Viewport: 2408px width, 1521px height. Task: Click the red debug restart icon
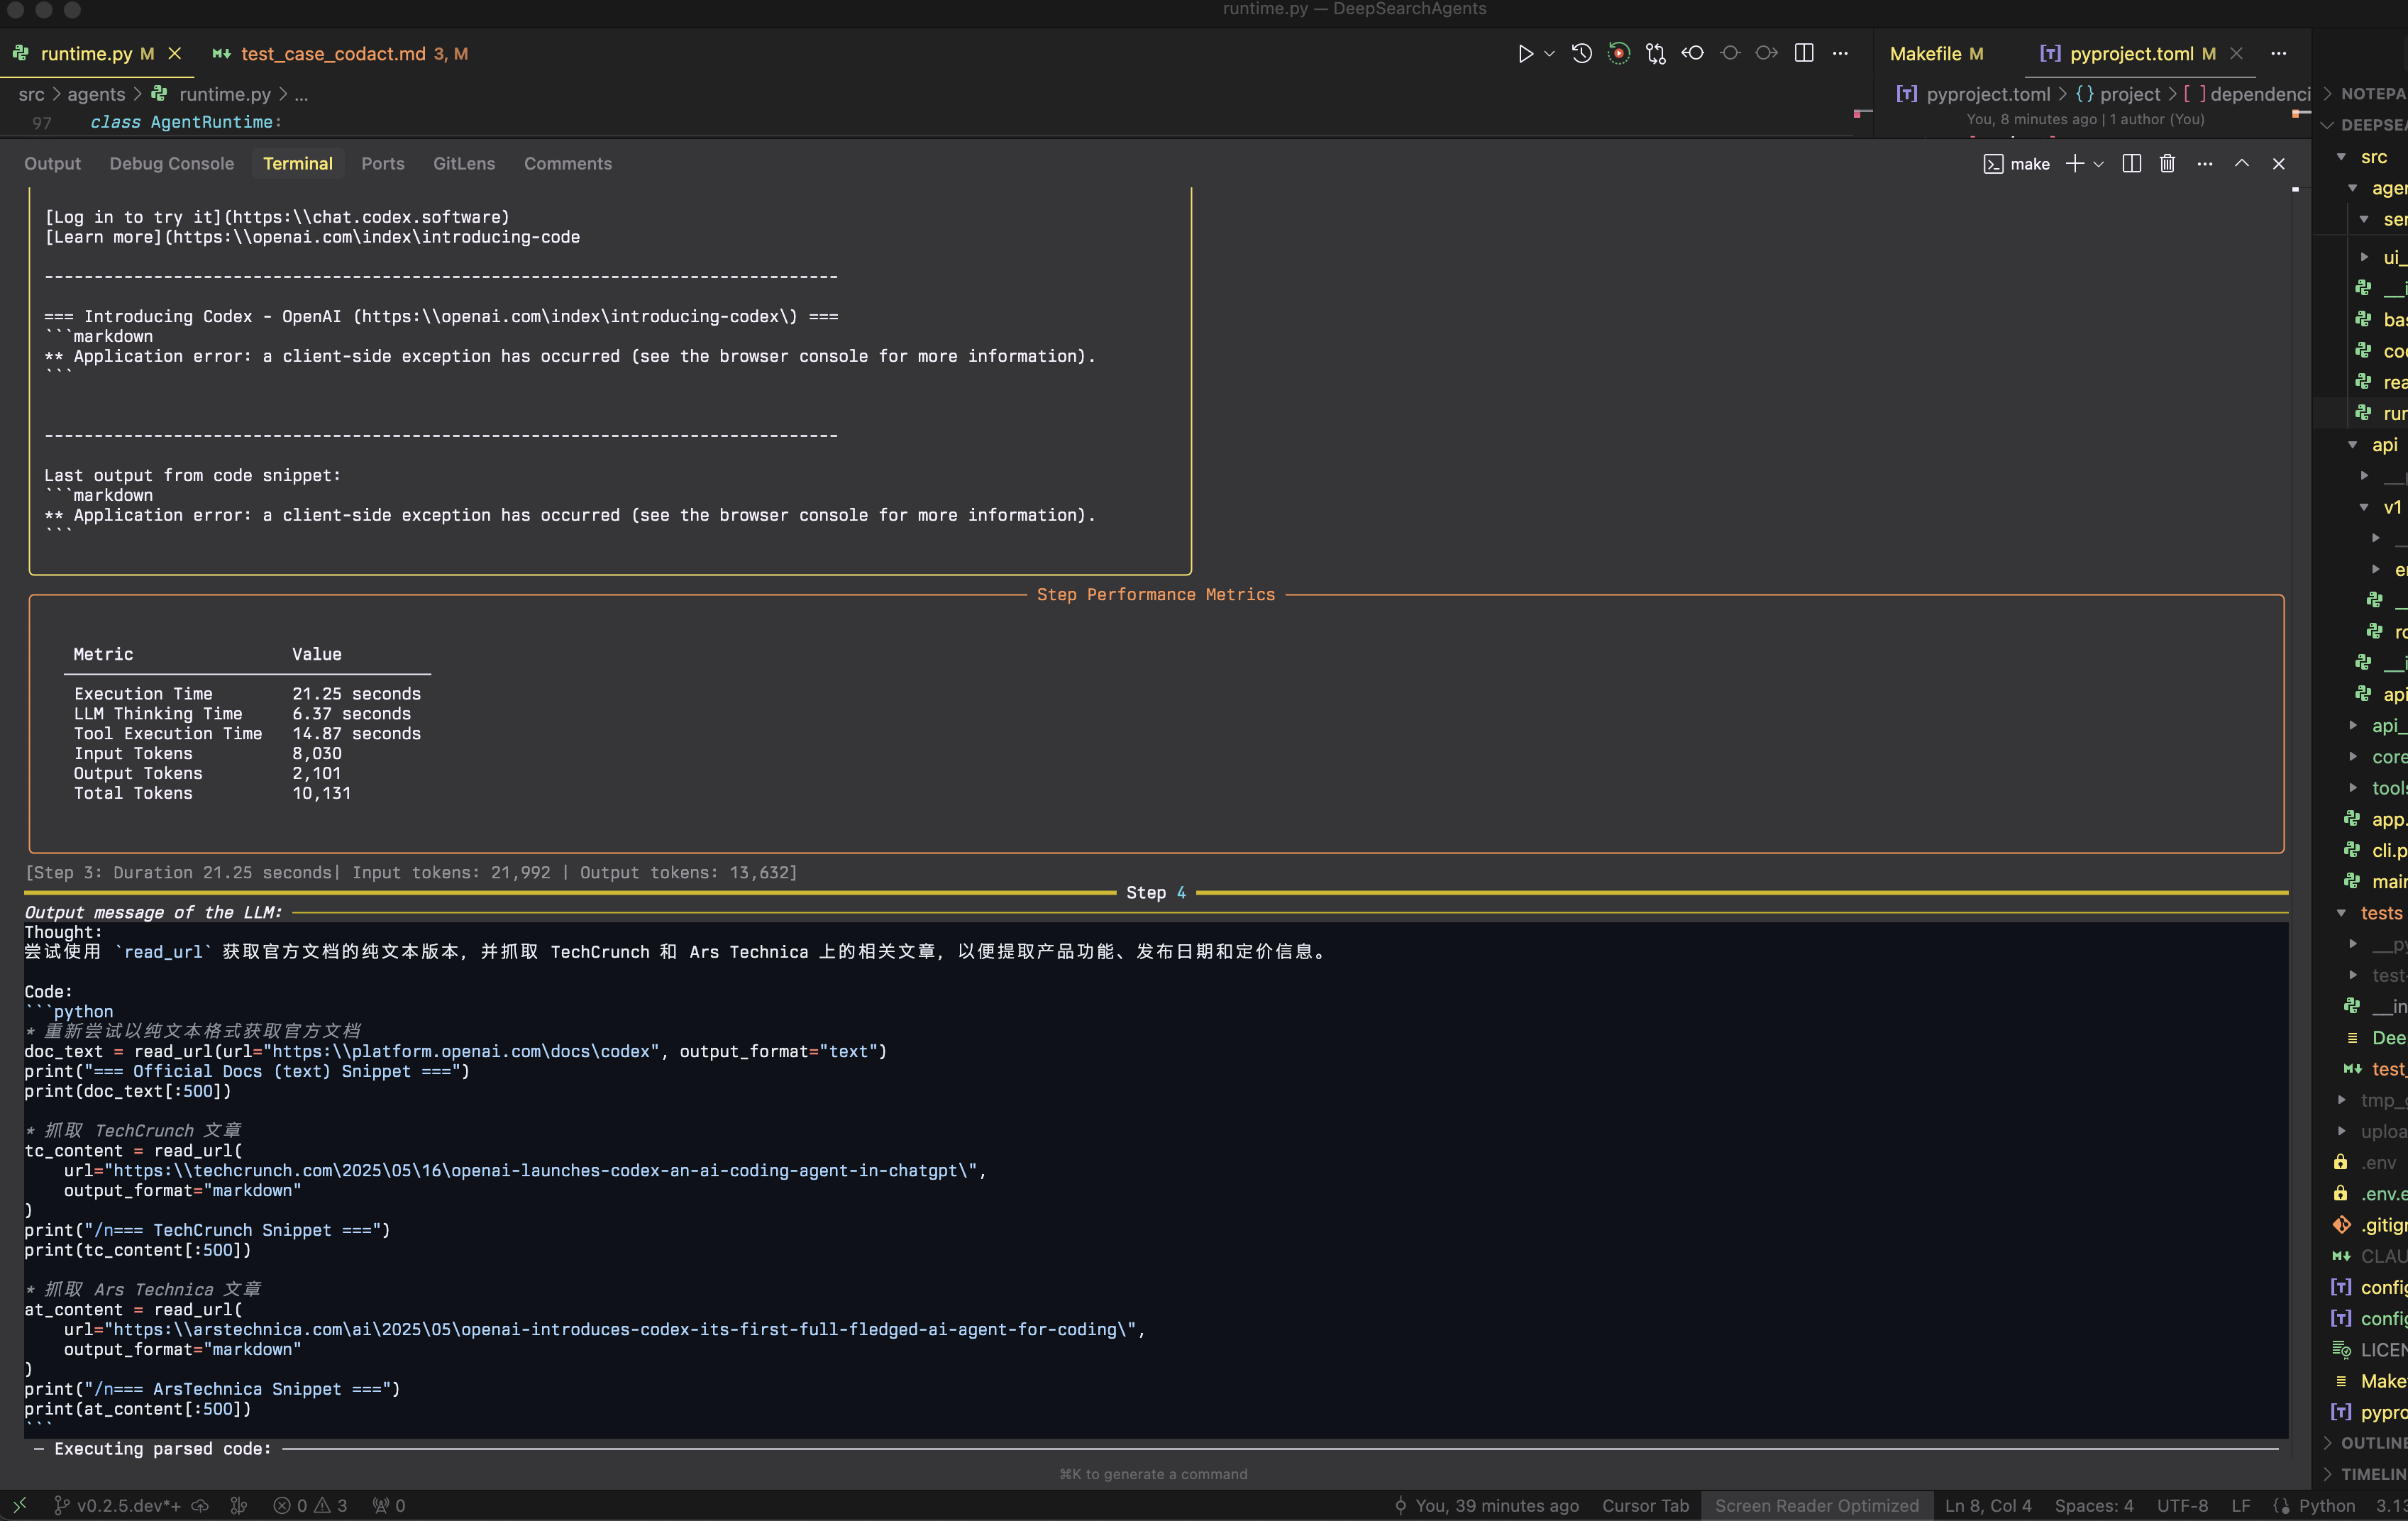click(1619, 54)
